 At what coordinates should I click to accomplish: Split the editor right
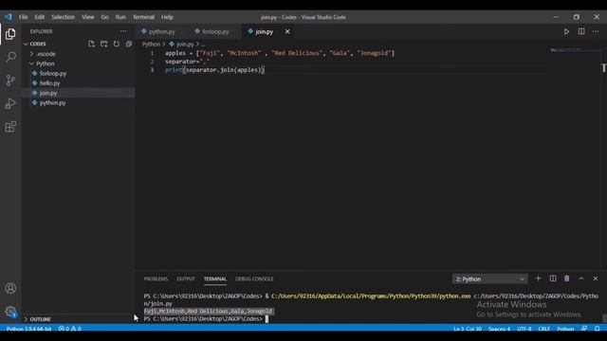[x=581, y=31]
